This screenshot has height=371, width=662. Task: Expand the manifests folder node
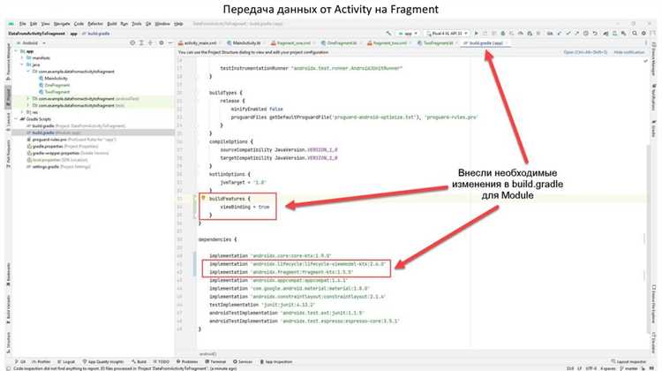point(22,58)
